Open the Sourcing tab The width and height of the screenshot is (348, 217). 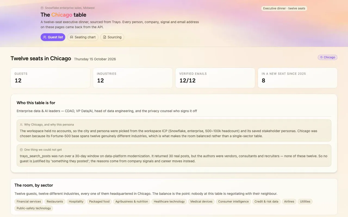[x=112, y=37]
